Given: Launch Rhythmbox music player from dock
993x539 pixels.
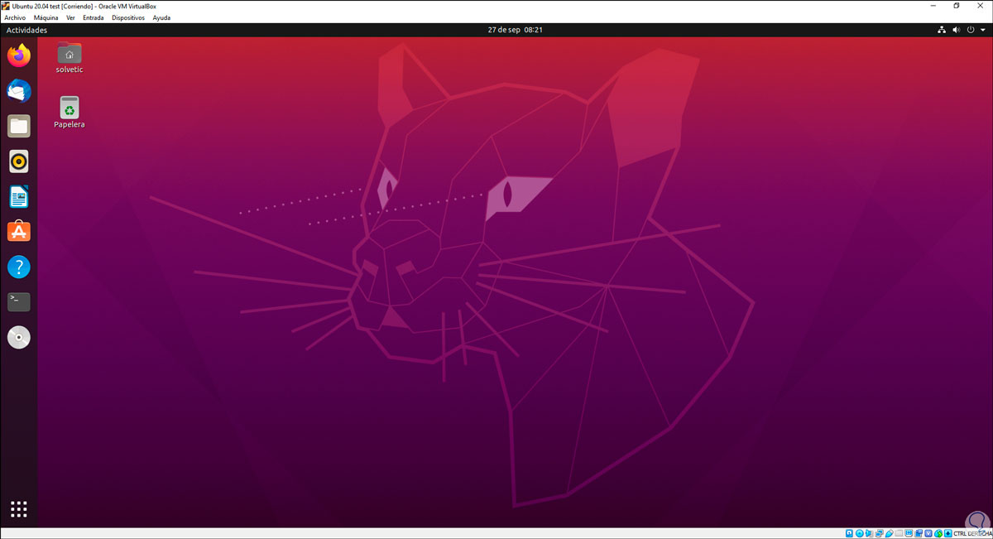Looking at the screenshot, I should click(19, 161).
